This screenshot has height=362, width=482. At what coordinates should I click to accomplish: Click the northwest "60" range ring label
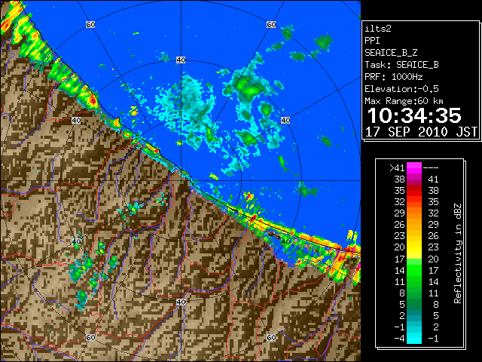[x=90, y=24]
